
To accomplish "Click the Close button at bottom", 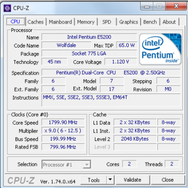I will tap(168, 180).
